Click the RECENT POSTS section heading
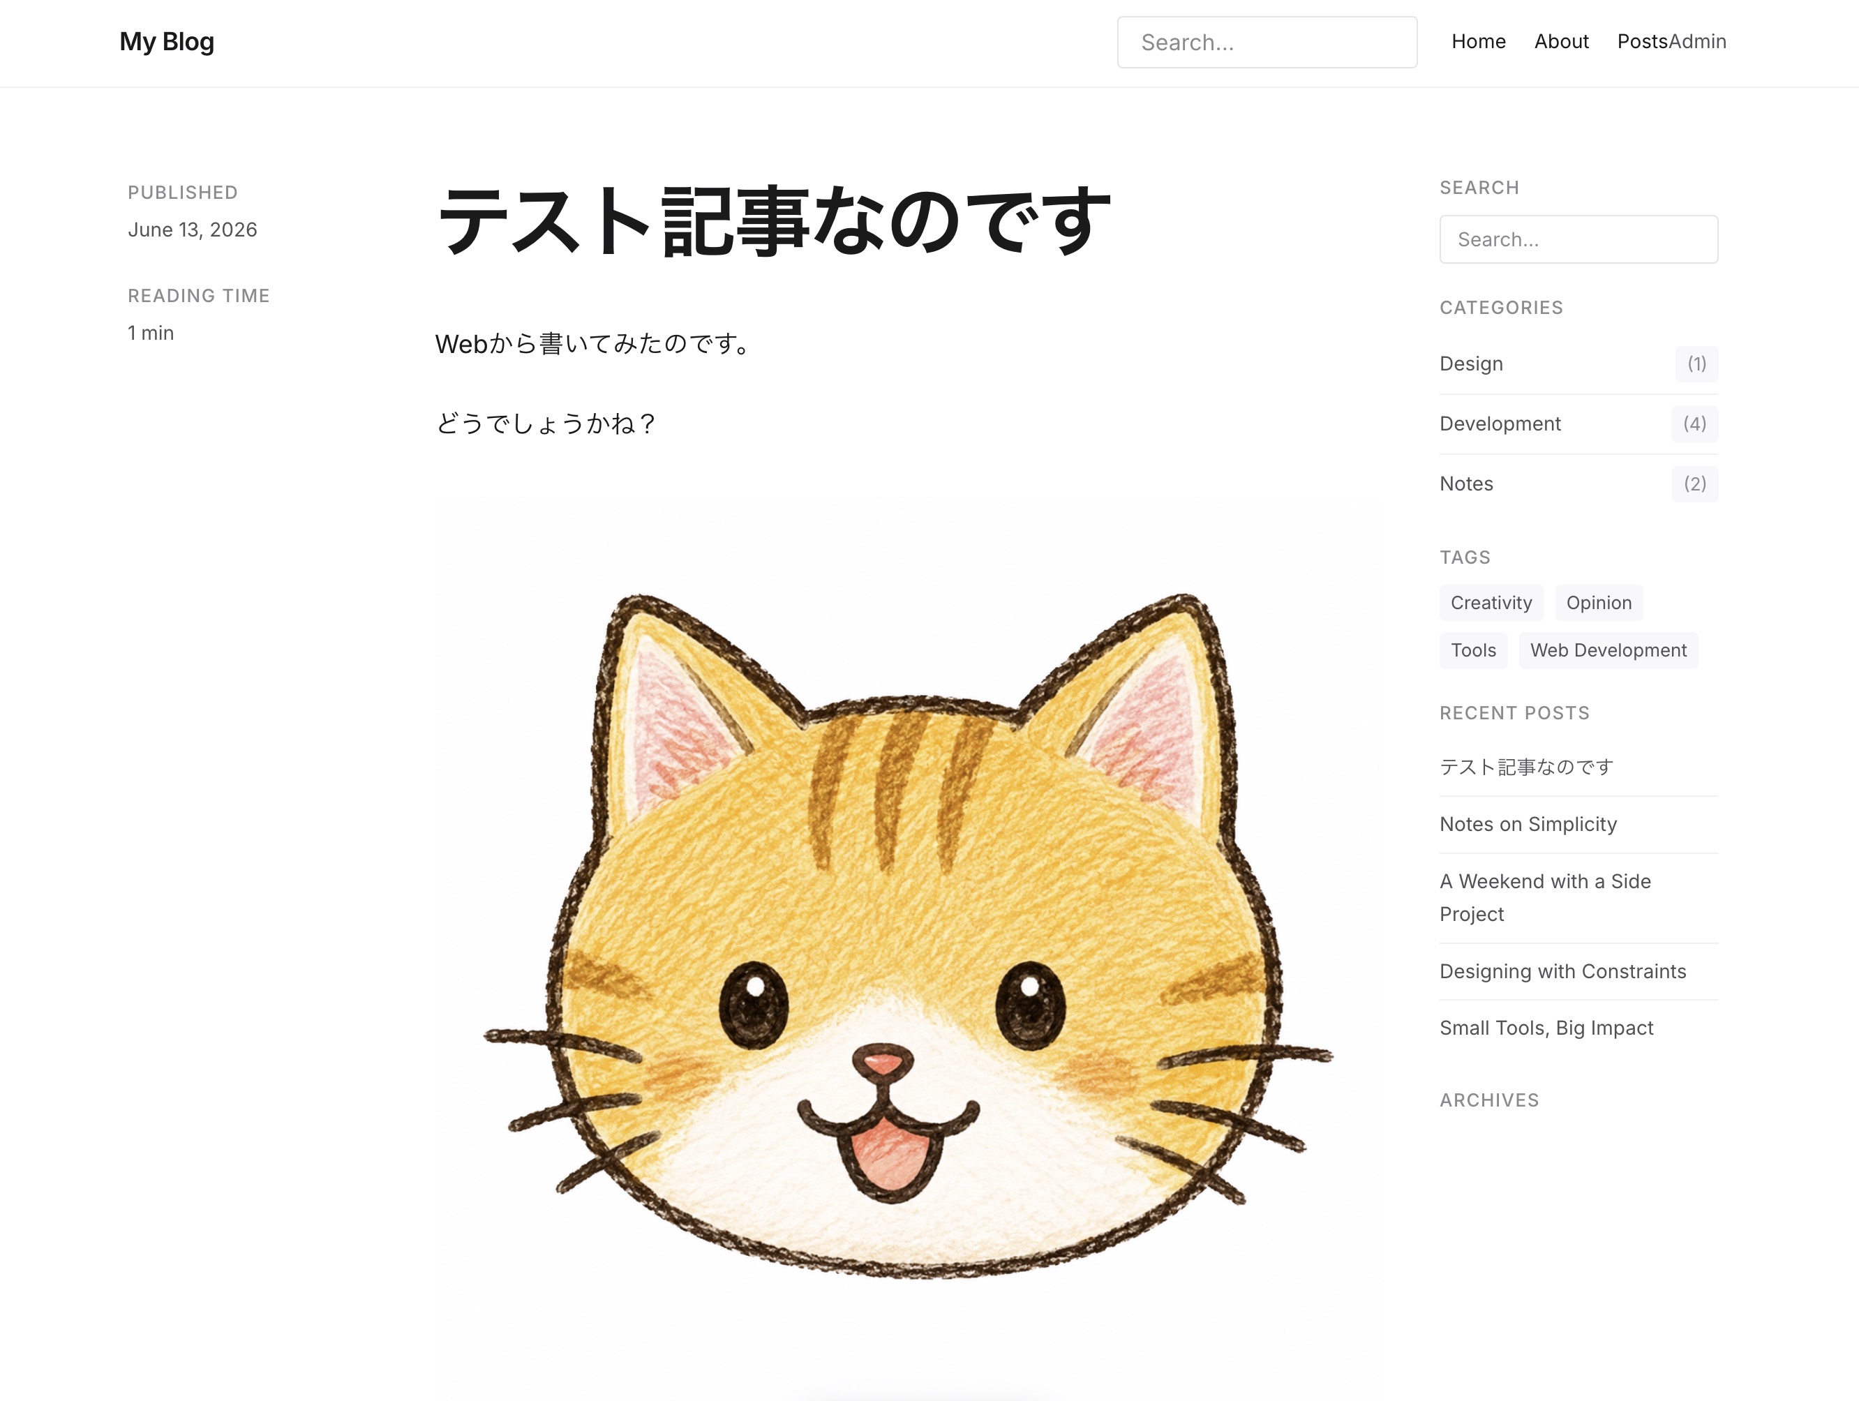Screen dimensions: 1859x1401 coord(1514,712)
